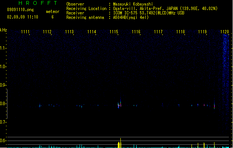The image size is (233, 148).
Task: Click time tick label 1113
Action: point(69,32)
